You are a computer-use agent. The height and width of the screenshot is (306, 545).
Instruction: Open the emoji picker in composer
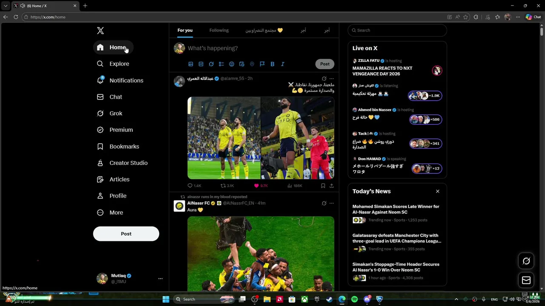(x=232, y=64)
